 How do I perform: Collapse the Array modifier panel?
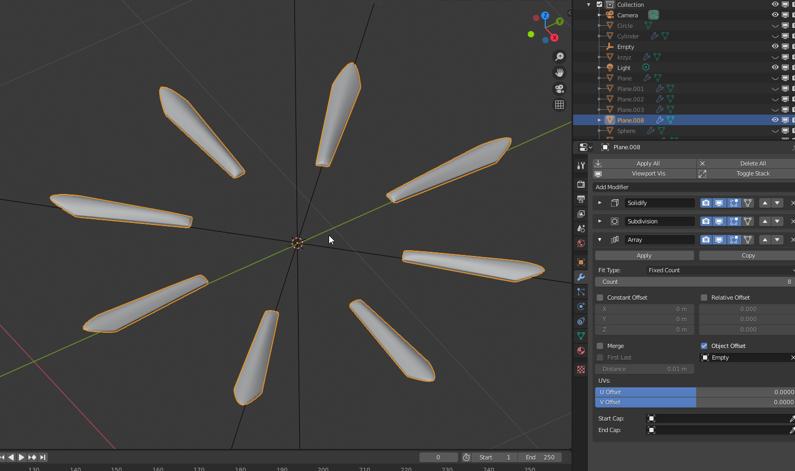pyautogui.click(x=600, y=240)
